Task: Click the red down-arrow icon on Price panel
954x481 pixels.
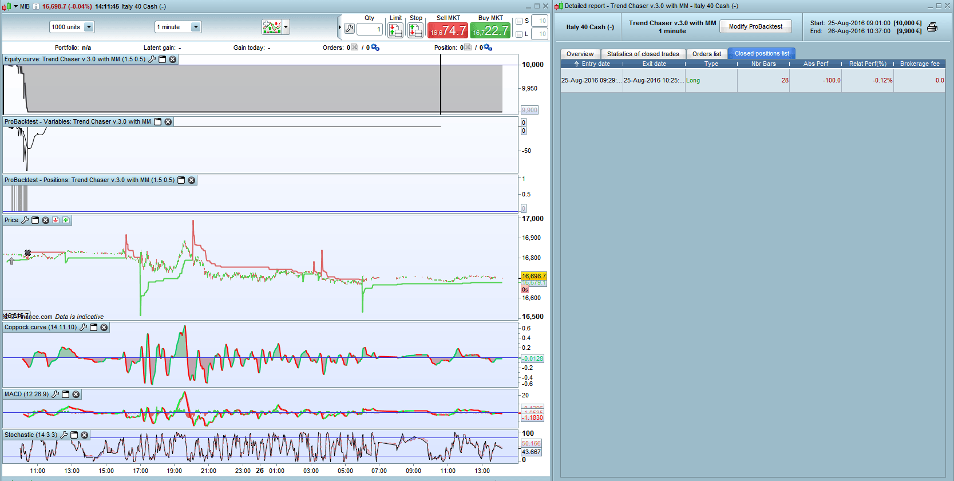Action: (56, 220)
